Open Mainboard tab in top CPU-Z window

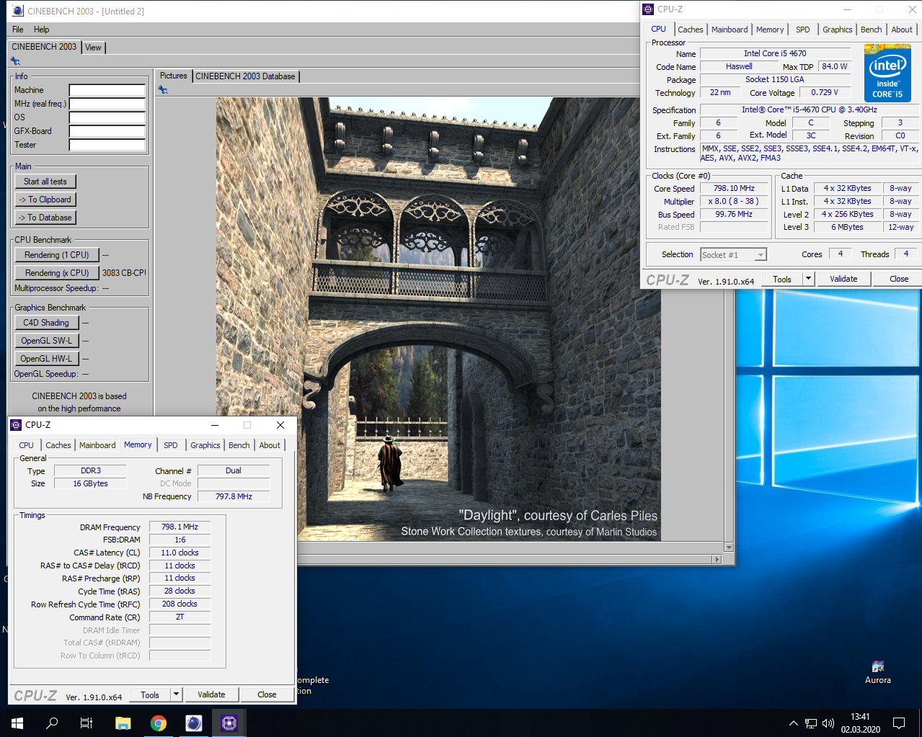[730, 30]
